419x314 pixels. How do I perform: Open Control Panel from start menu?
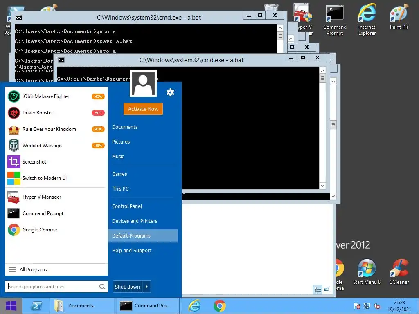[127, 206]
